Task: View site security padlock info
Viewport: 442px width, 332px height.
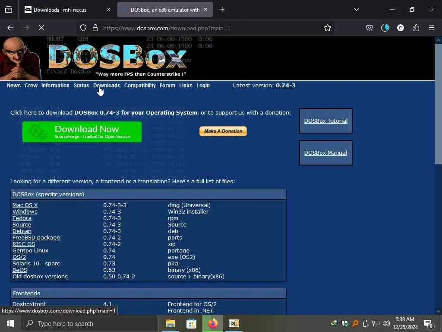Action: point(95,28)
